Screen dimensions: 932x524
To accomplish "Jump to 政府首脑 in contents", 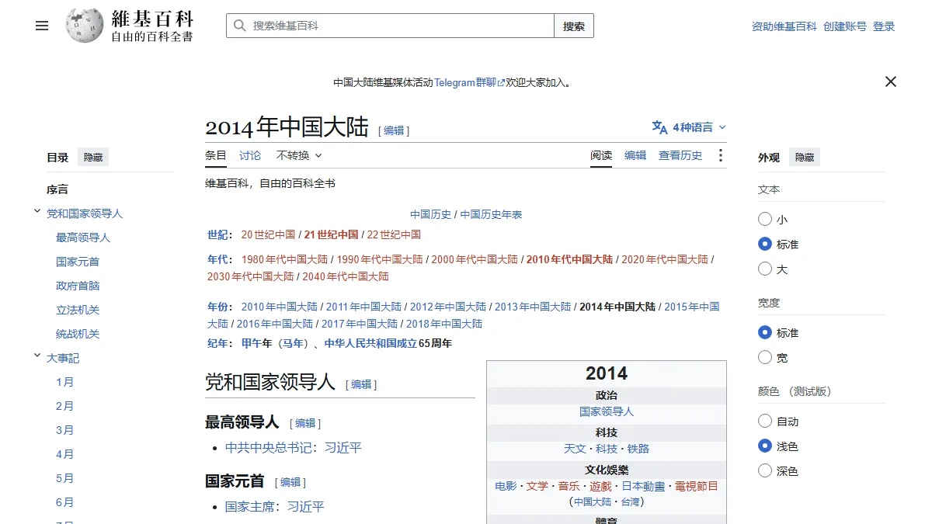I will [78, 286].
